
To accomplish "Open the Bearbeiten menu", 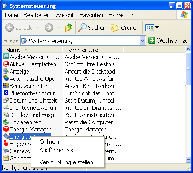I will point(37,15).
